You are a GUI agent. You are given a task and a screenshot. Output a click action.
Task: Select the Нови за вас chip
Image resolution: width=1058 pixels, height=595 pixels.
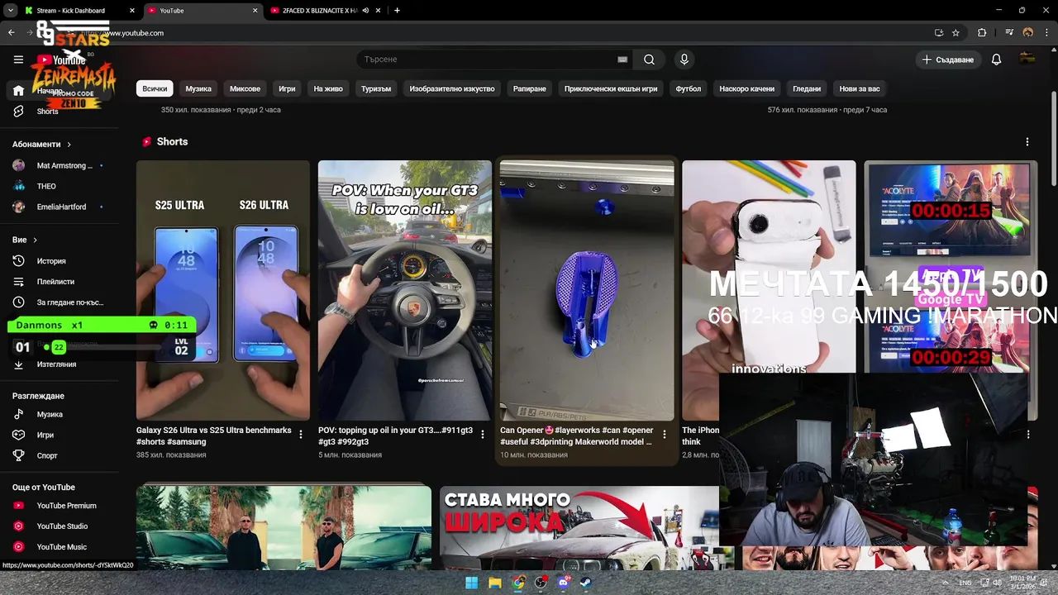pyautogui.click(x=860, y=88)
